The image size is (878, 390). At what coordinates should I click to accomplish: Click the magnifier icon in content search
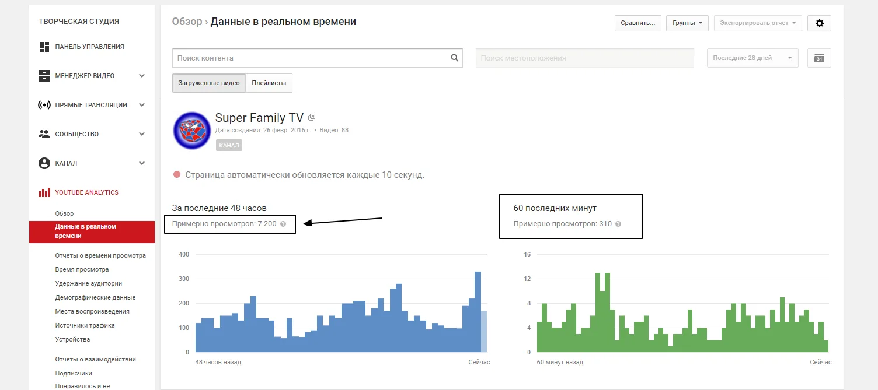(455, 58)
